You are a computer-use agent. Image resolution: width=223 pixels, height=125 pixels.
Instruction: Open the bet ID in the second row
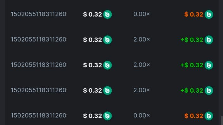[39, 40]
